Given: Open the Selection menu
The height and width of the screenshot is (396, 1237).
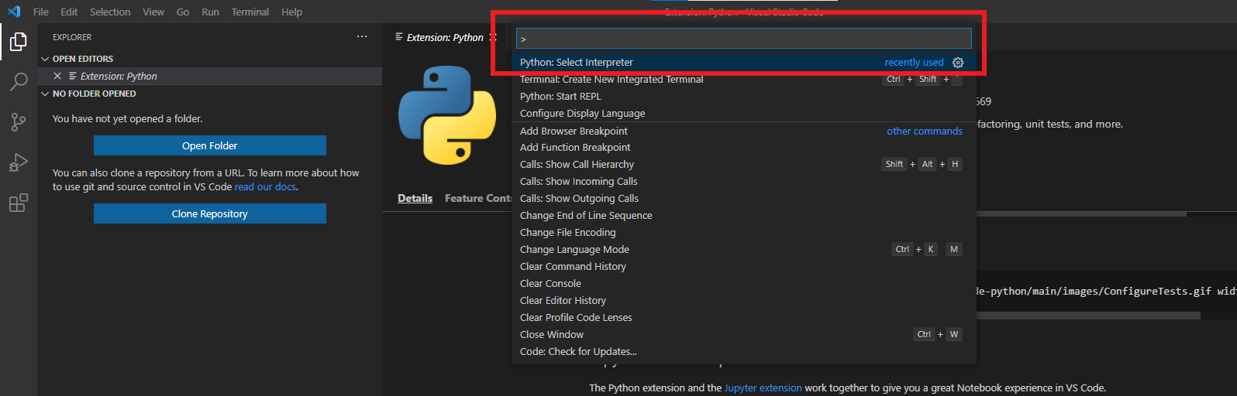Looking at the screenshot, I should click(110, 12).
